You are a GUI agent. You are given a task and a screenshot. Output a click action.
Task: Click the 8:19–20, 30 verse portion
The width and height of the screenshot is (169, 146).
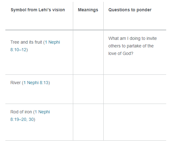click(22, 120)
